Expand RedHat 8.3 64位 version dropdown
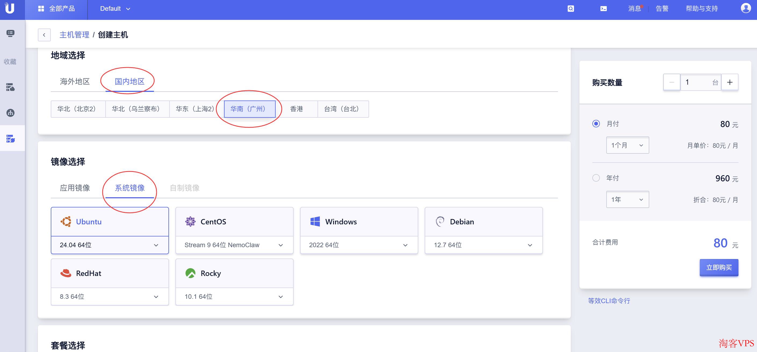757x352 pixels. pos(110,297)
